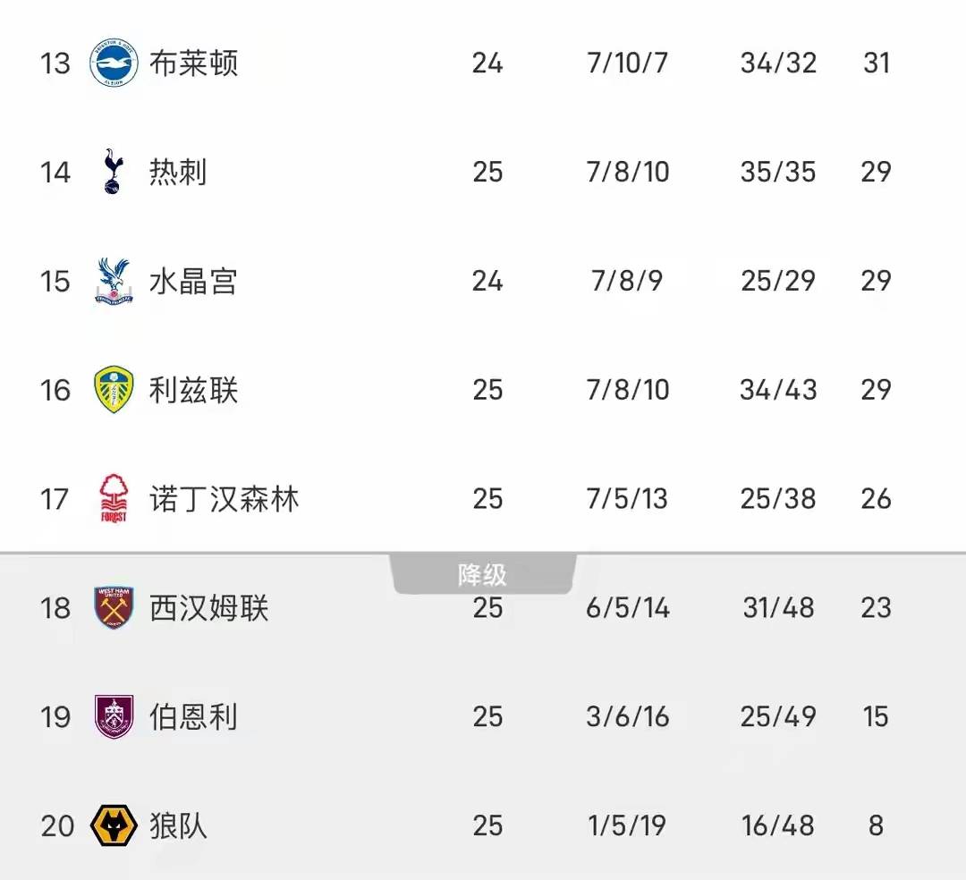This screenshot has height=880, width=966.
Task: Tap the 诺丁汉森林 team name
Action: (224, 499)
